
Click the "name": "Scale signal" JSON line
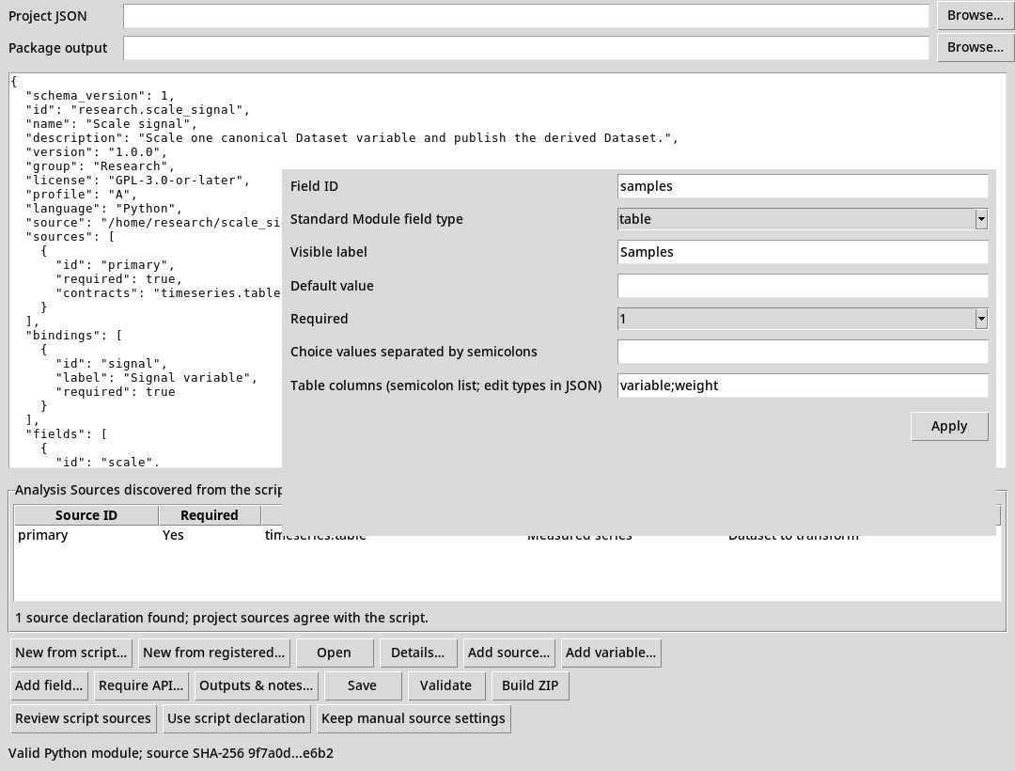tap(111, 124)
